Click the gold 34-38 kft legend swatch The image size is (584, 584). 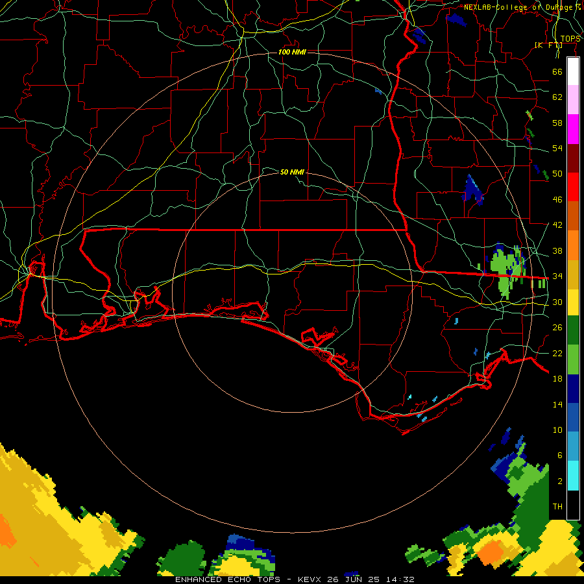click(573, 274)
